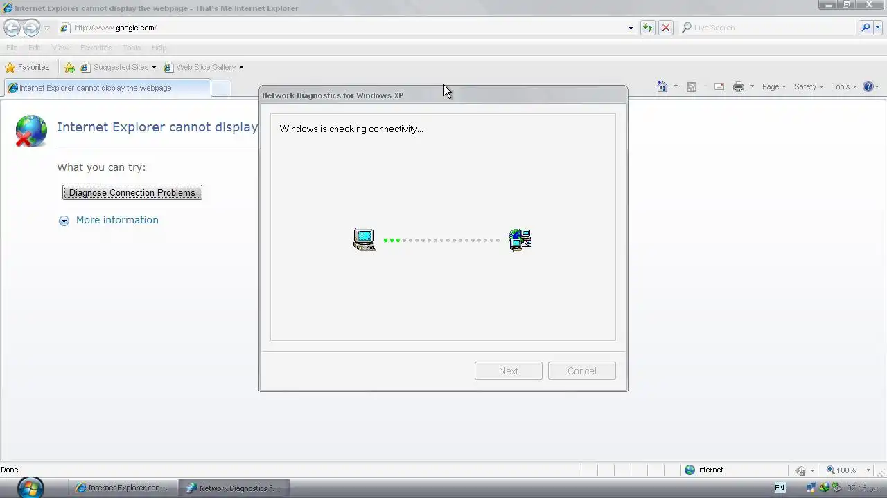The width and height of the screenshot is (887, 498).
Task: Click the Print icon
Action: click(x=739, y=86)
